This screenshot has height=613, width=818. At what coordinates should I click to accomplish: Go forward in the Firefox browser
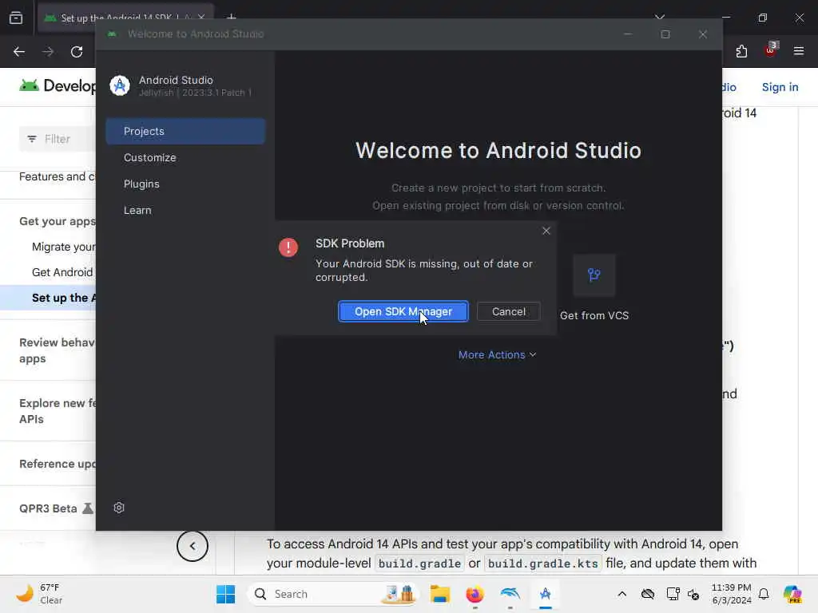[x=48, y=51]
